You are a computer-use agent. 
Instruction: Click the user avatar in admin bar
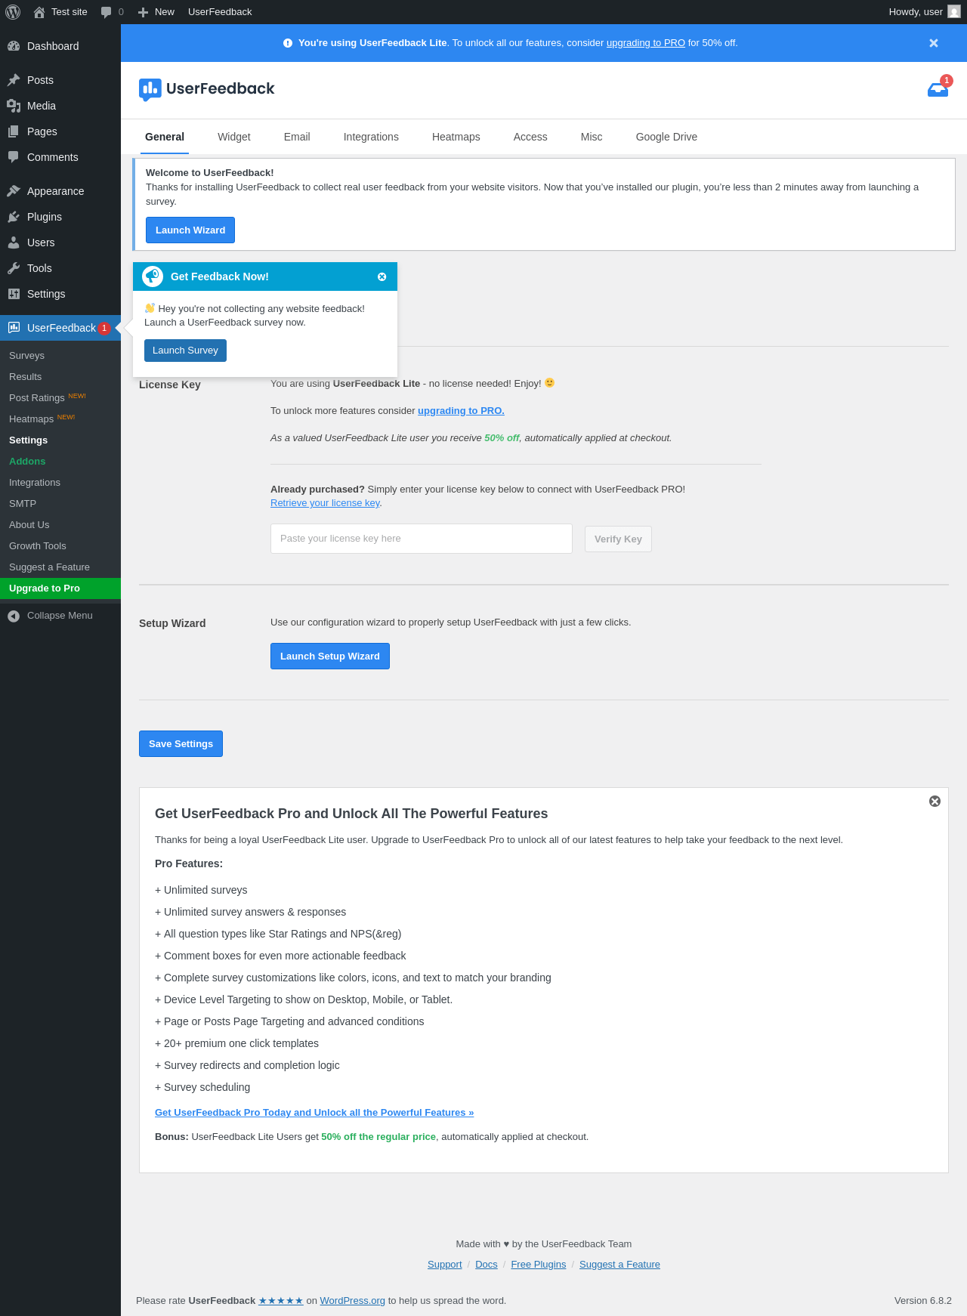click(x=954, y=12)
